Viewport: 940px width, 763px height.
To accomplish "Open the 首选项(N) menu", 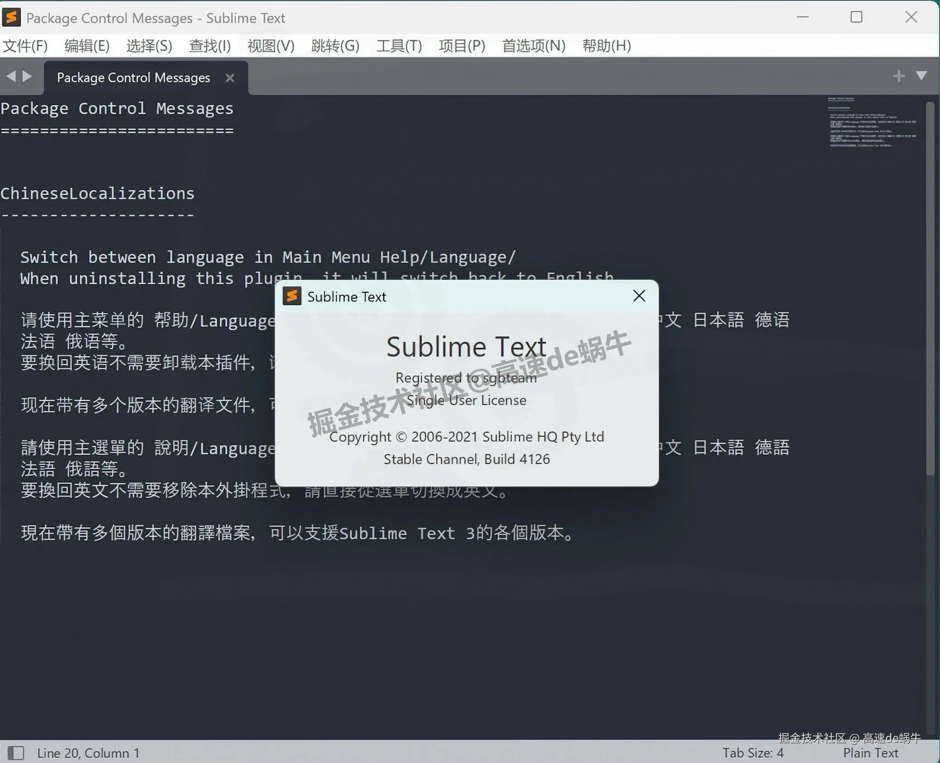I will [533, 46].
